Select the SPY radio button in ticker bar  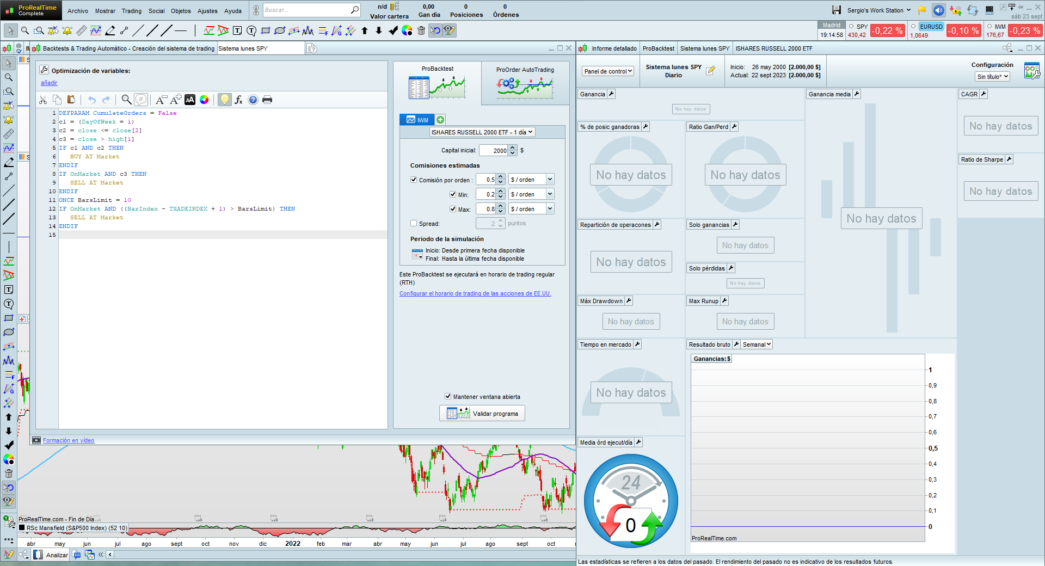(x=851, y=26)
